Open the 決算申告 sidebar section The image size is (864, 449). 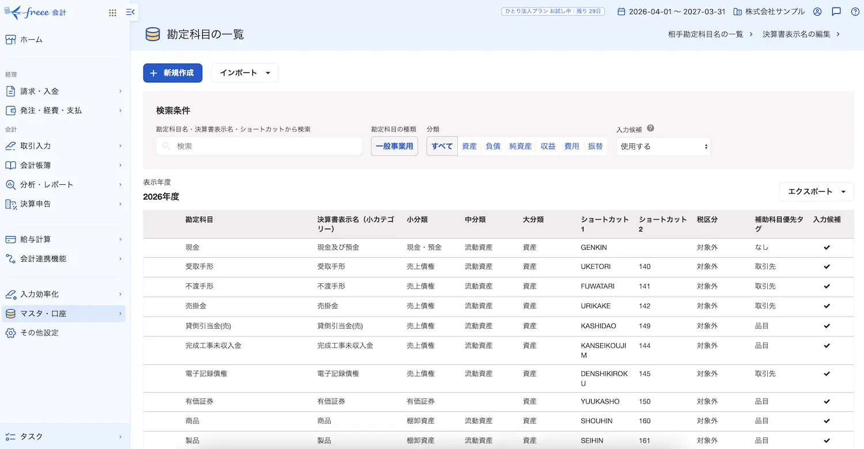[x=63, y=204]
